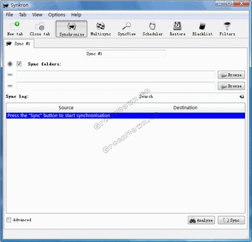Select the Synchronise toolbar button
The width and height of the screenshot is (252, 242).
pos(72,29)
